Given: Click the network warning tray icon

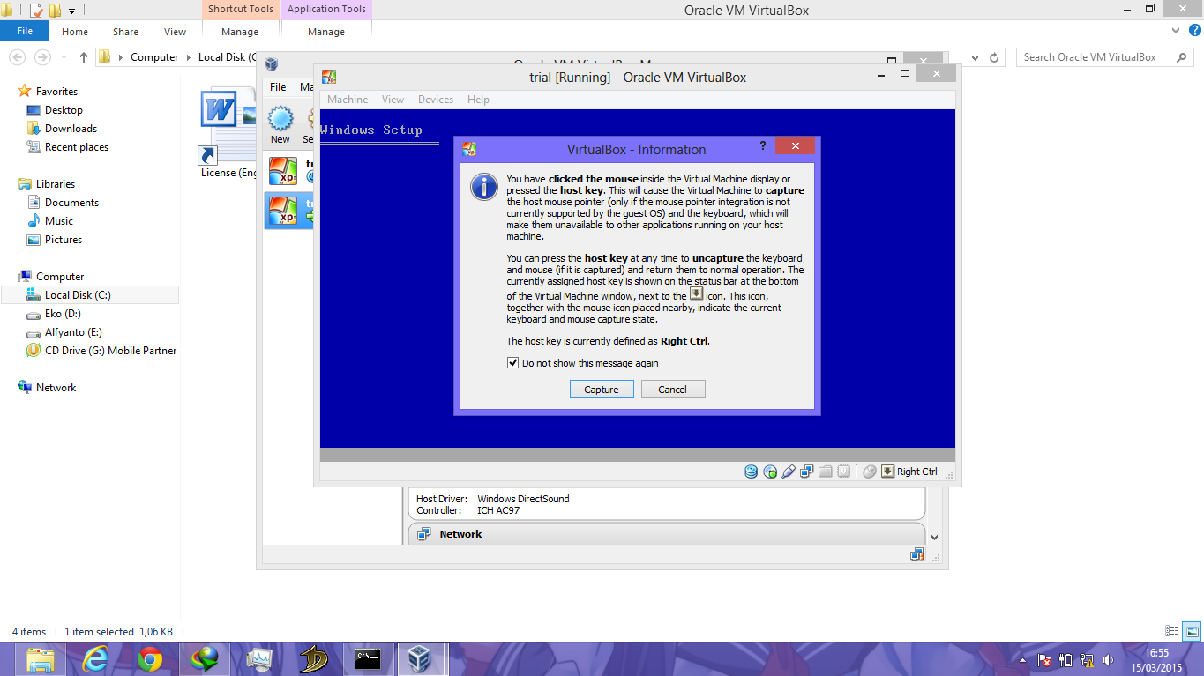Looking at the screenshot, I should coord(1087,660).
